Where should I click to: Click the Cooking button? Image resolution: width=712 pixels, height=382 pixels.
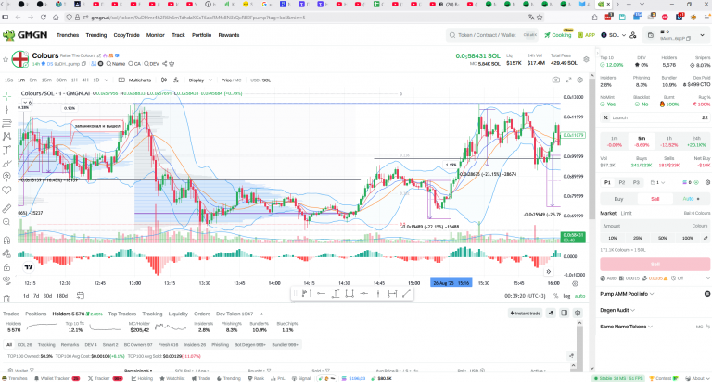[558, 35]
